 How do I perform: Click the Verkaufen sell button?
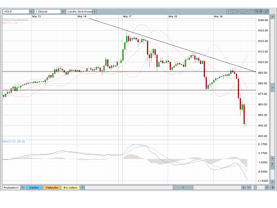pyautogui.click(x=52, y=188)
